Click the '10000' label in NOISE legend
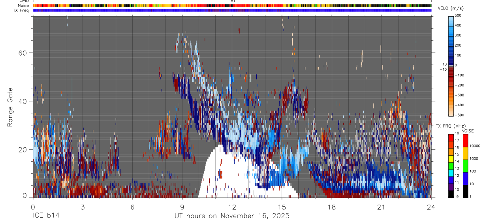 point(476,146)
